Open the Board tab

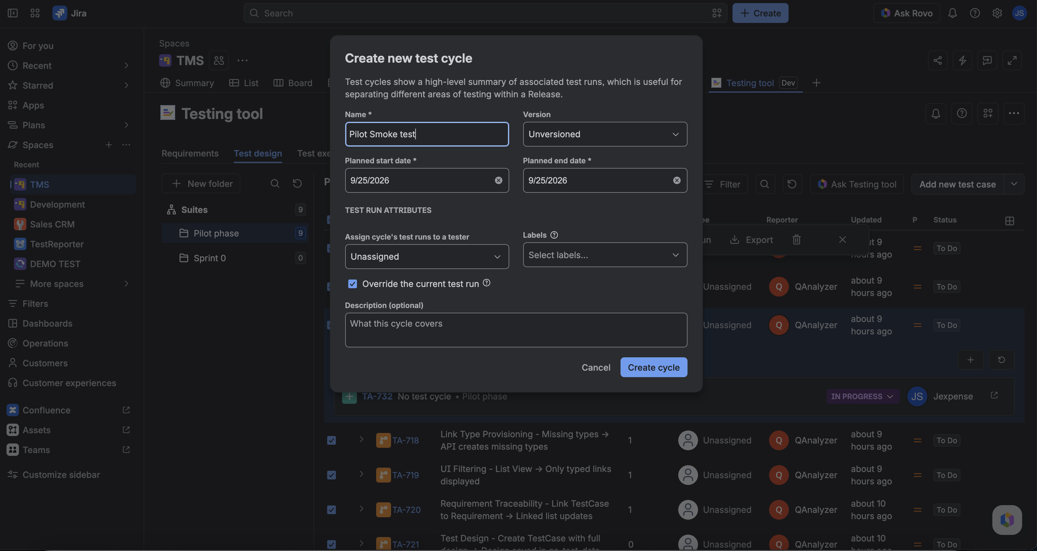(x=293, y=83)
